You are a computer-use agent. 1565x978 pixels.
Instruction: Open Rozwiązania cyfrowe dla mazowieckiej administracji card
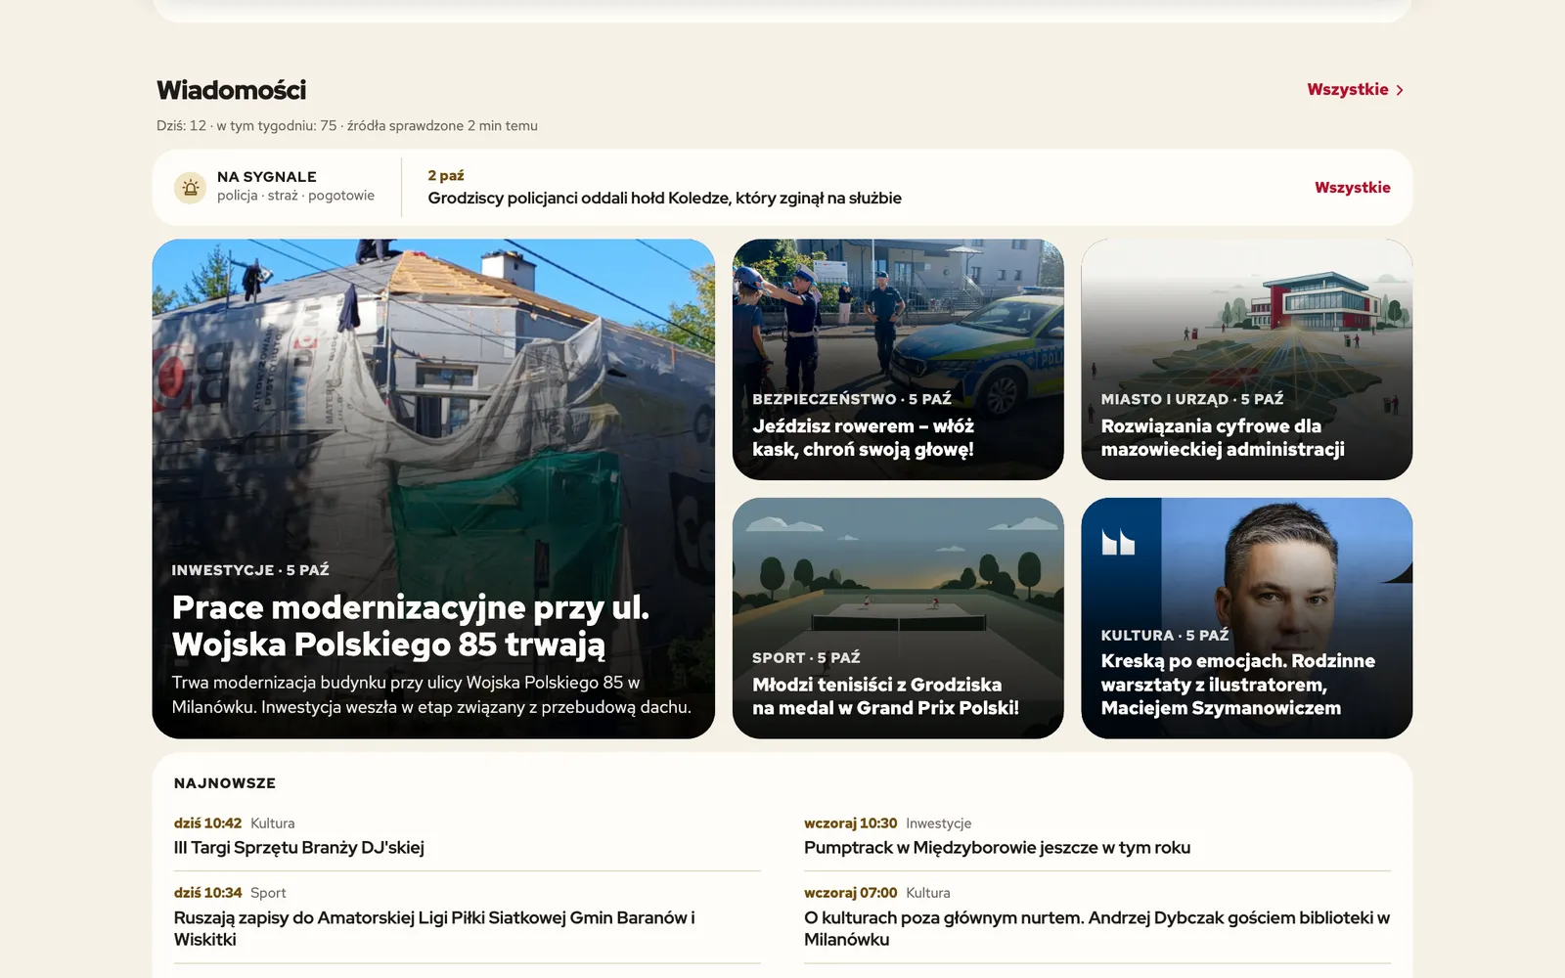(1246, 360)
